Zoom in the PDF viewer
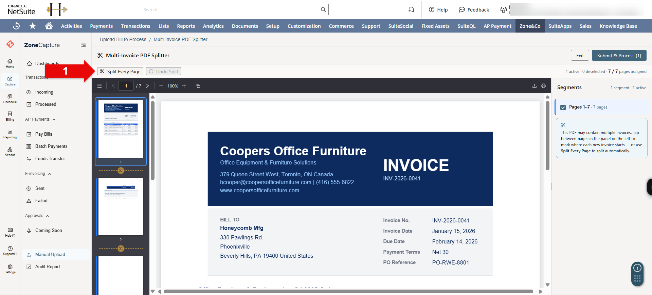Viewport: 652px width, 295px height. [184, 86]
